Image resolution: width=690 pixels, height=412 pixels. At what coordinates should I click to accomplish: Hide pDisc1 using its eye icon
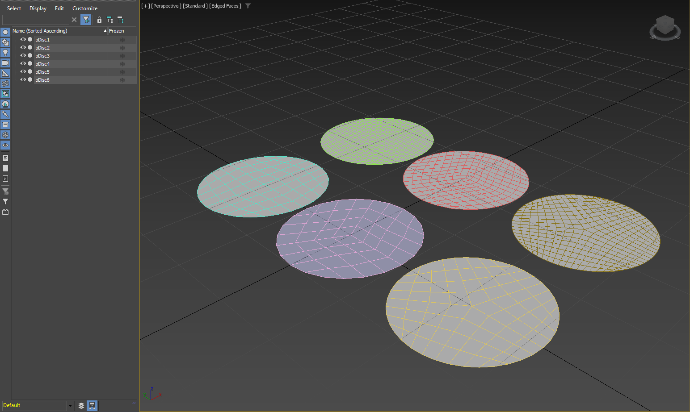(23, 40)
